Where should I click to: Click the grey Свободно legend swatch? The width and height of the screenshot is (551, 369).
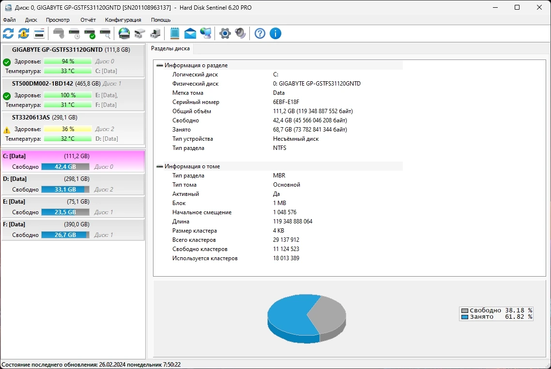coord(464,310)
